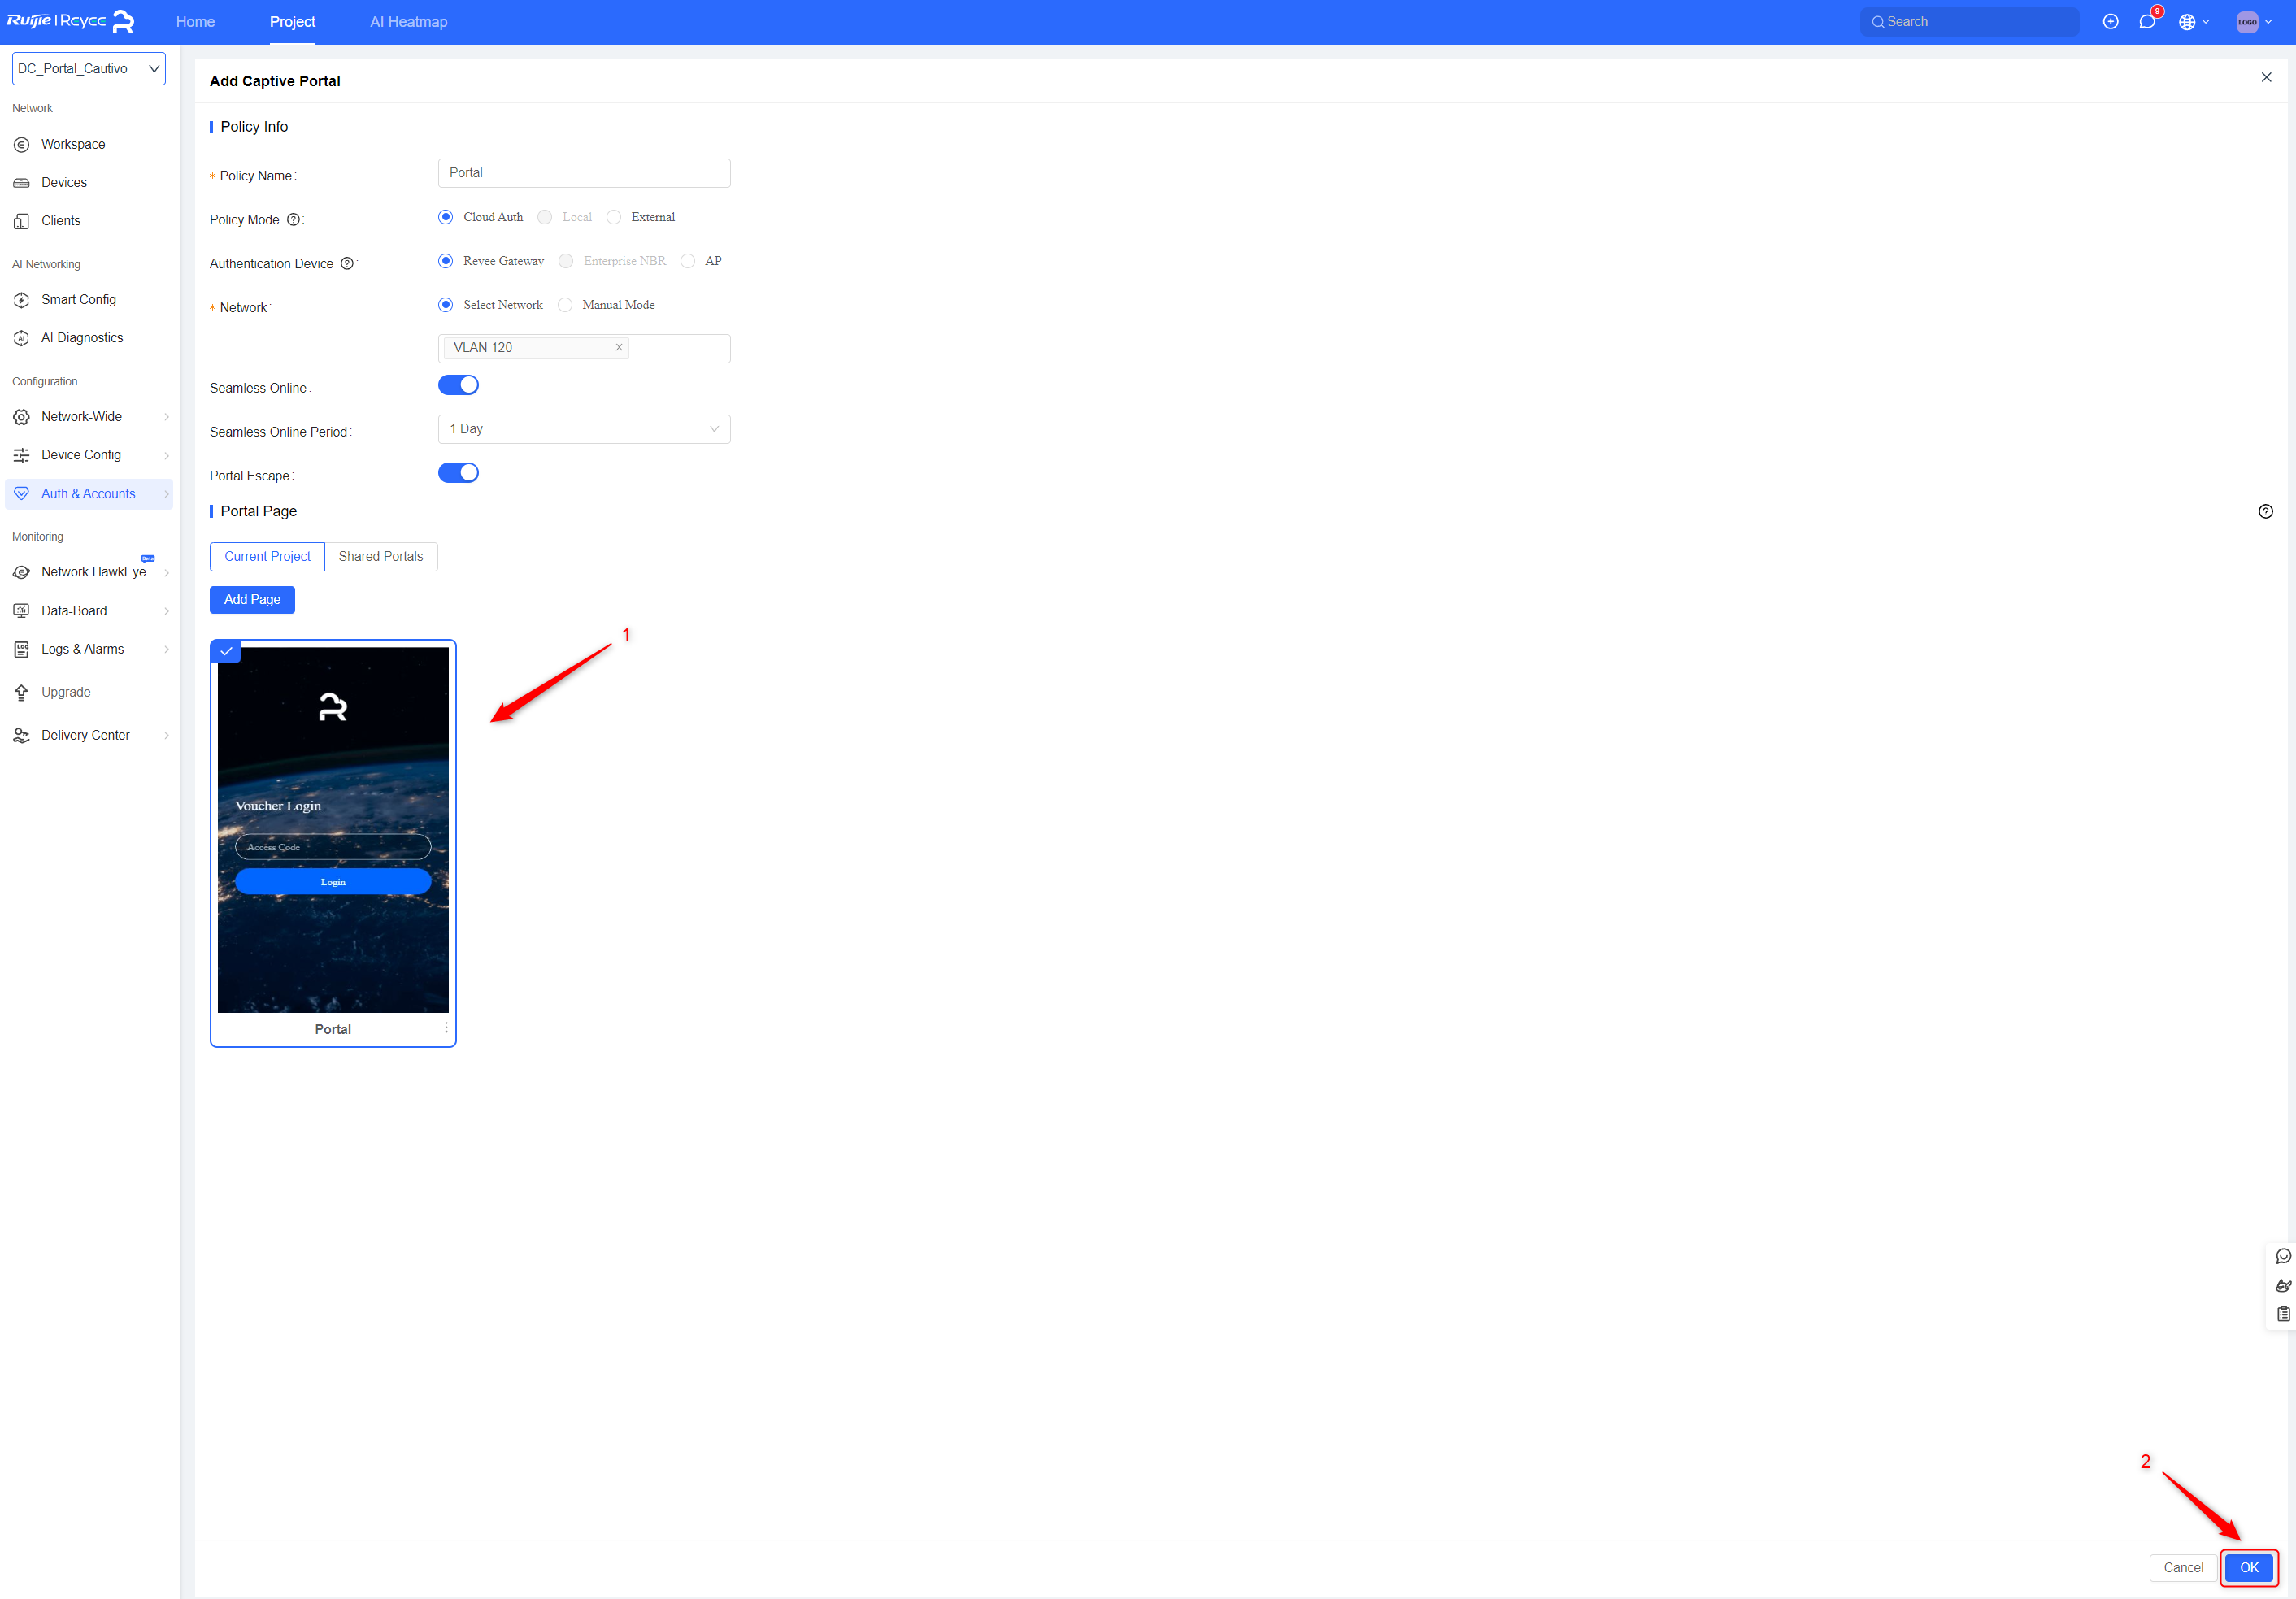Image resolution: width=2296 pixels, height=1599 pixels.
Task: Open the floating clipboard icon
Action: tap(2283, 1314)
